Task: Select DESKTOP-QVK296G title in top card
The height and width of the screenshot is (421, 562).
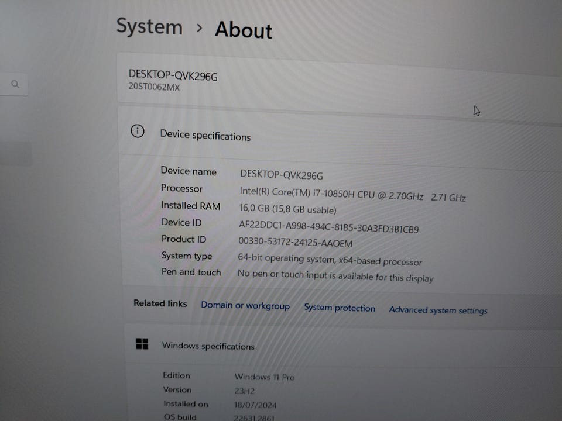Action: 173,75
